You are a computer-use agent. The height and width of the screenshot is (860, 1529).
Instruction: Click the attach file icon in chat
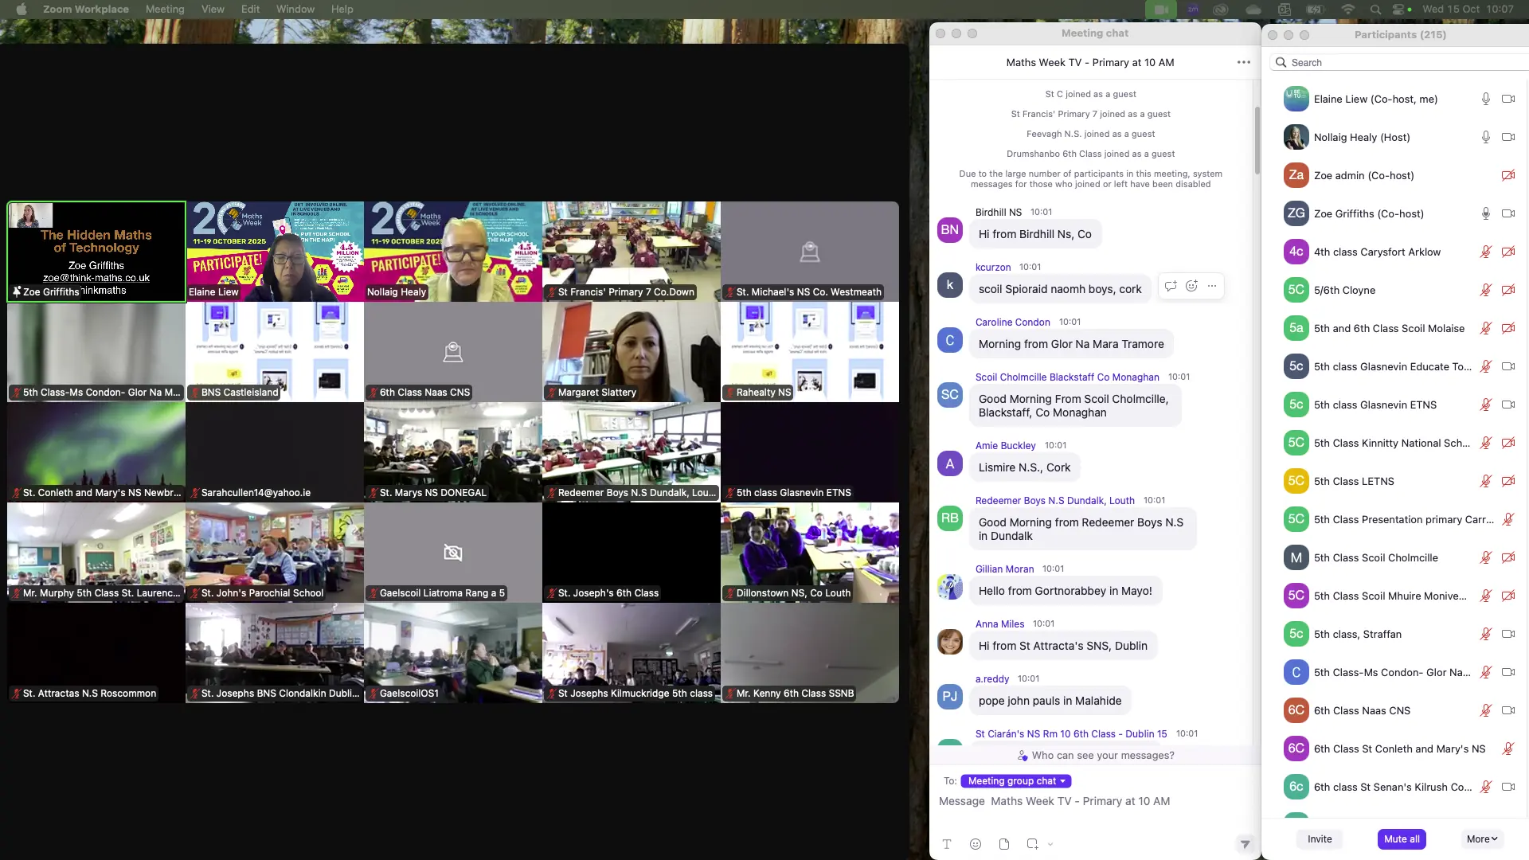coord(1004,844)
